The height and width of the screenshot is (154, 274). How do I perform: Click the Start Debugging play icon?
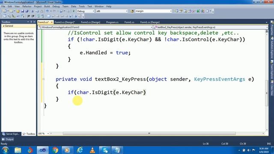74,11
